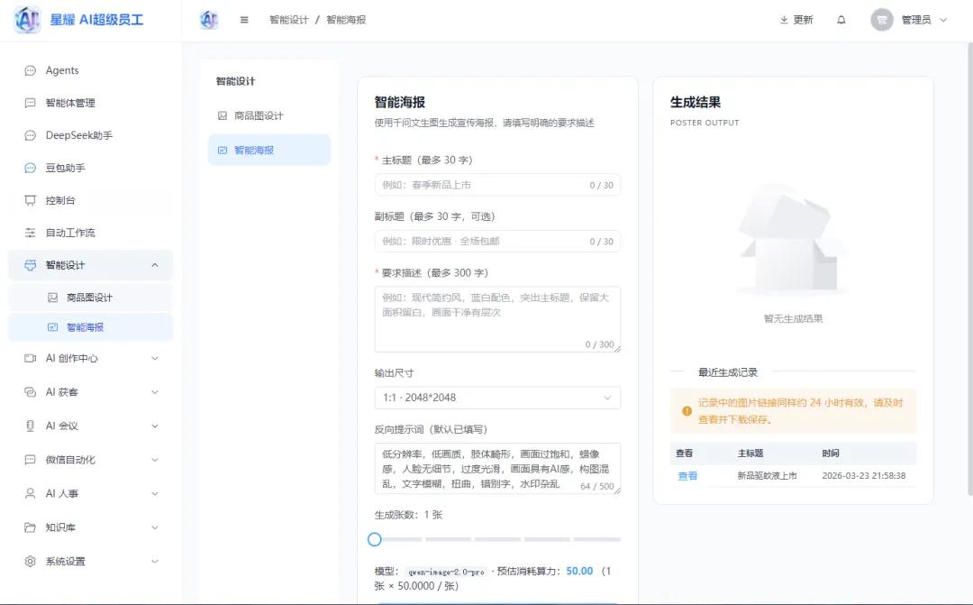Open 豆包助手 from the sidebar
Screen dimensions: 973x605
coord(29,167)
